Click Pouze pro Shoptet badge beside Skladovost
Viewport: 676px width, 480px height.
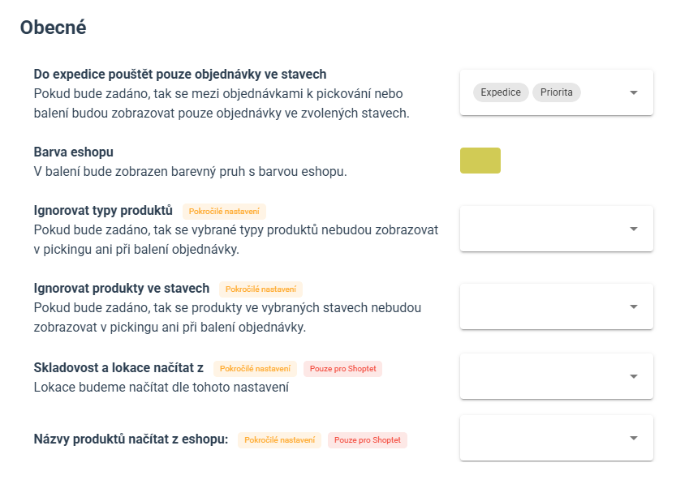pos(342,369)
